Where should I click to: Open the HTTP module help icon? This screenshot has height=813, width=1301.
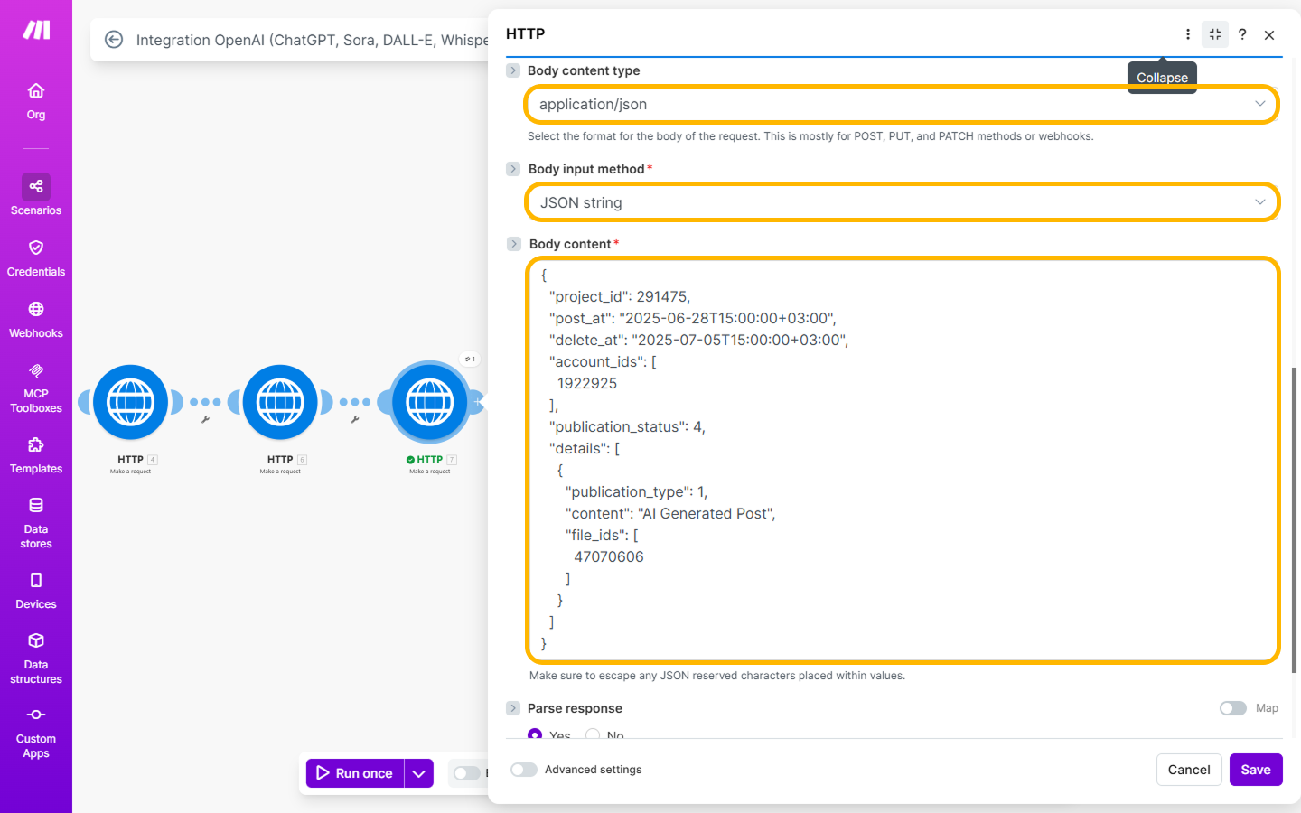coord(1242,34)
